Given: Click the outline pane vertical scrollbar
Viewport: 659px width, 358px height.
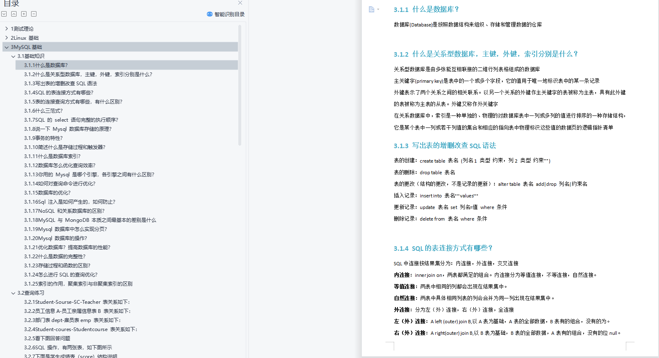Looking at the screenshot, I should (240, 85).
